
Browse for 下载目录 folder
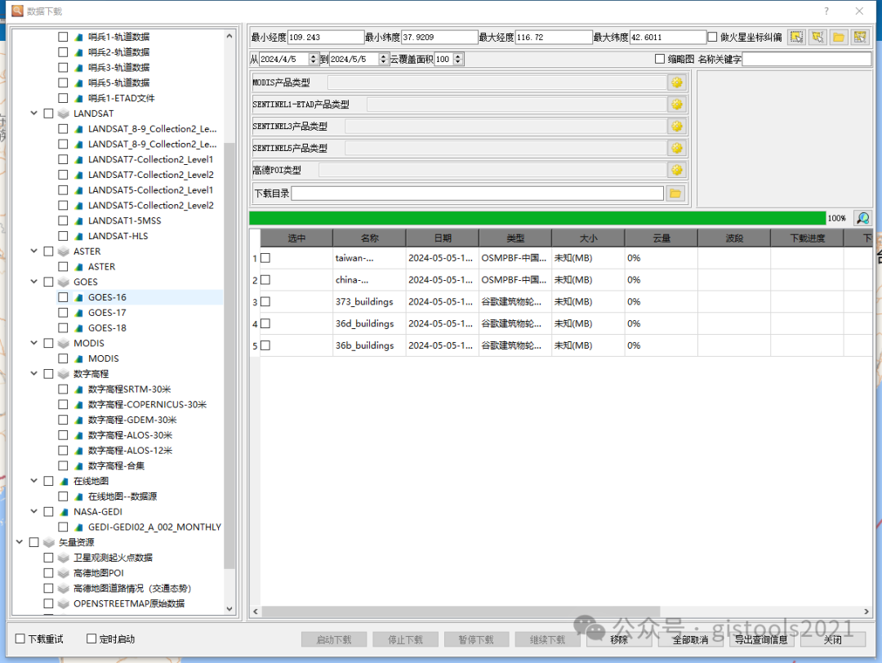click(x=675, y=194)
